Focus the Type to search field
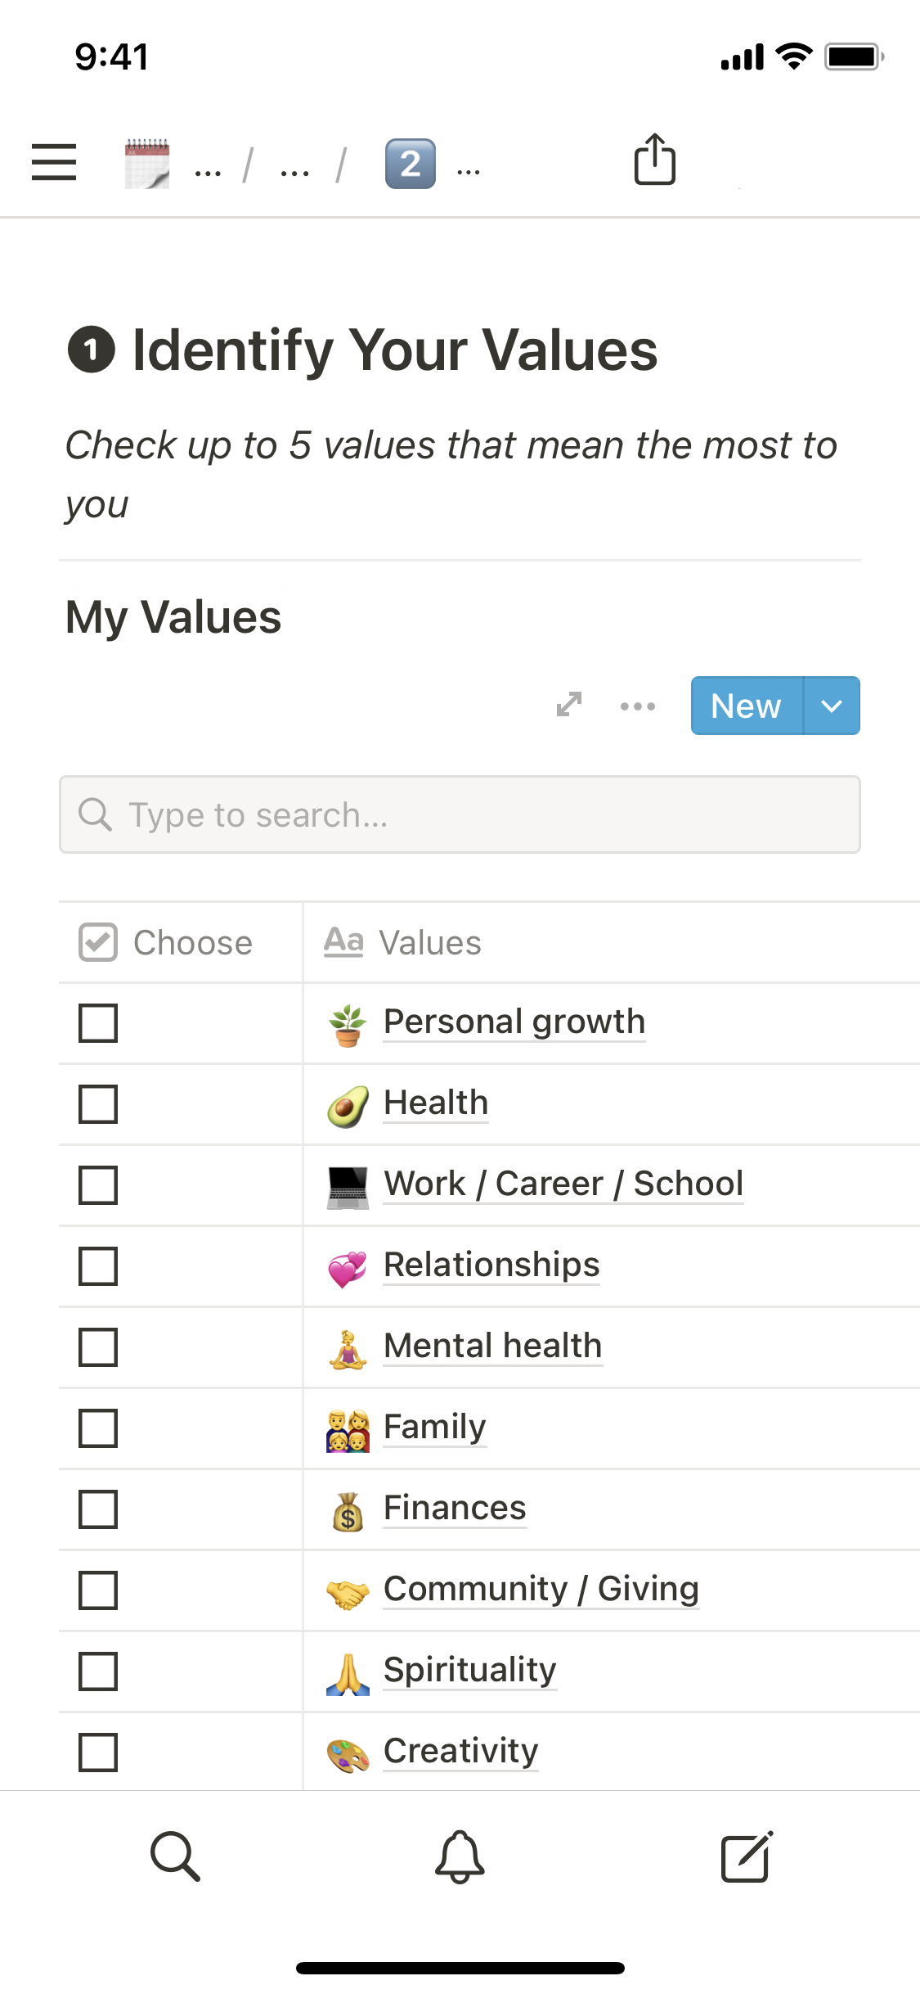 click(x=460, y=814)
